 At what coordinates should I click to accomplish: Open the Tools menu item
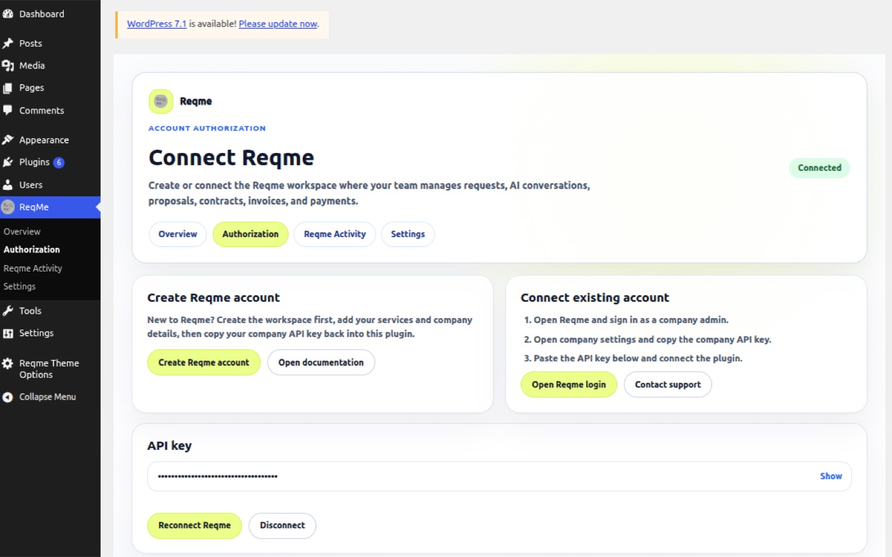tap(50, 311)
